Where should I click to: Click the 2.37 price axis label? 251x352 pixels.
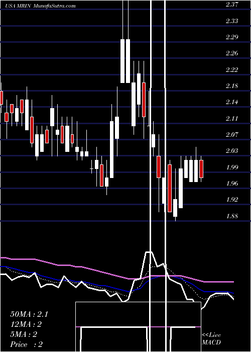232,5
